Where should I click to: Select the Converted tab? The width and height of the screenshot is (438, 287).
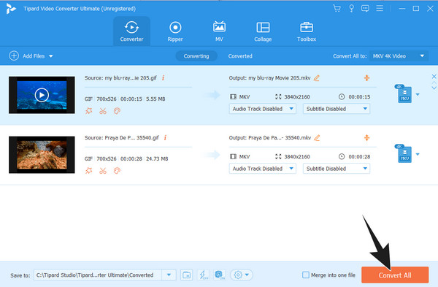pos(240,56)
